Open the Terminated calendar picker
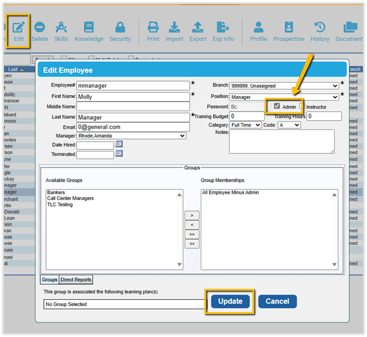 tap(119, 154)
